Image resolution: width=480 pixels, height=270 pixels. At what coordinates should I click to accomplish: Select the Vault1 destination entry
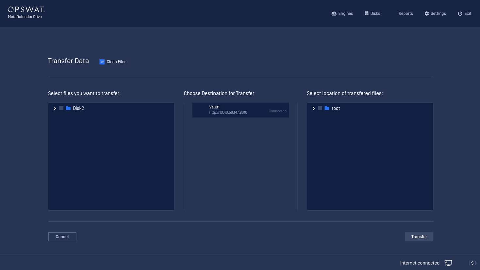(240, 110)
